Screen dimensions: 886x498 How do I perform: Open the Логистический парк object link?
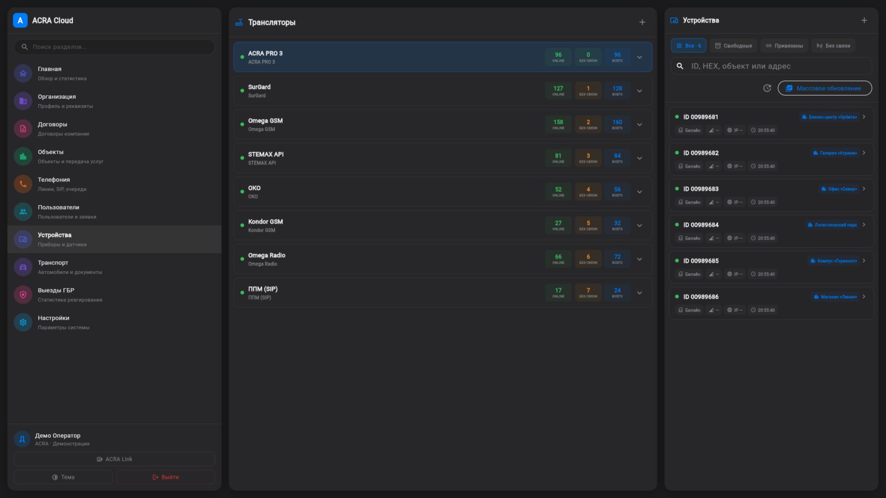[x=832, y=225]
